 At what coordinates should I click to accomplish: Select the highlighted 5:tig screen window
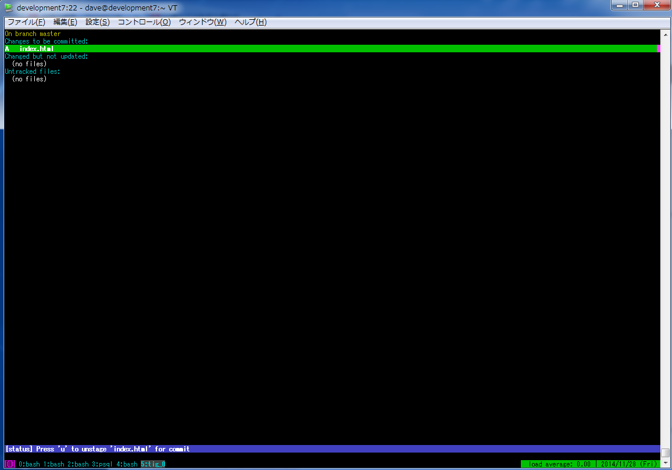click(153, 464)
